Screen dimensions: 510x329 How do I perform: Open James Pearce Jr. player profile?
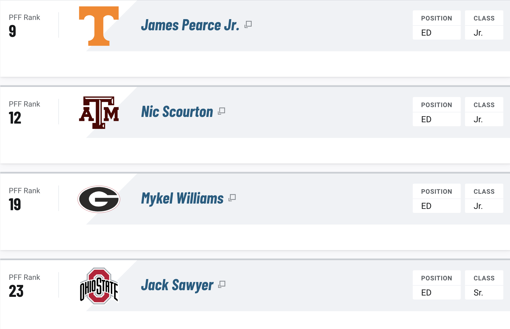[190, 25]
